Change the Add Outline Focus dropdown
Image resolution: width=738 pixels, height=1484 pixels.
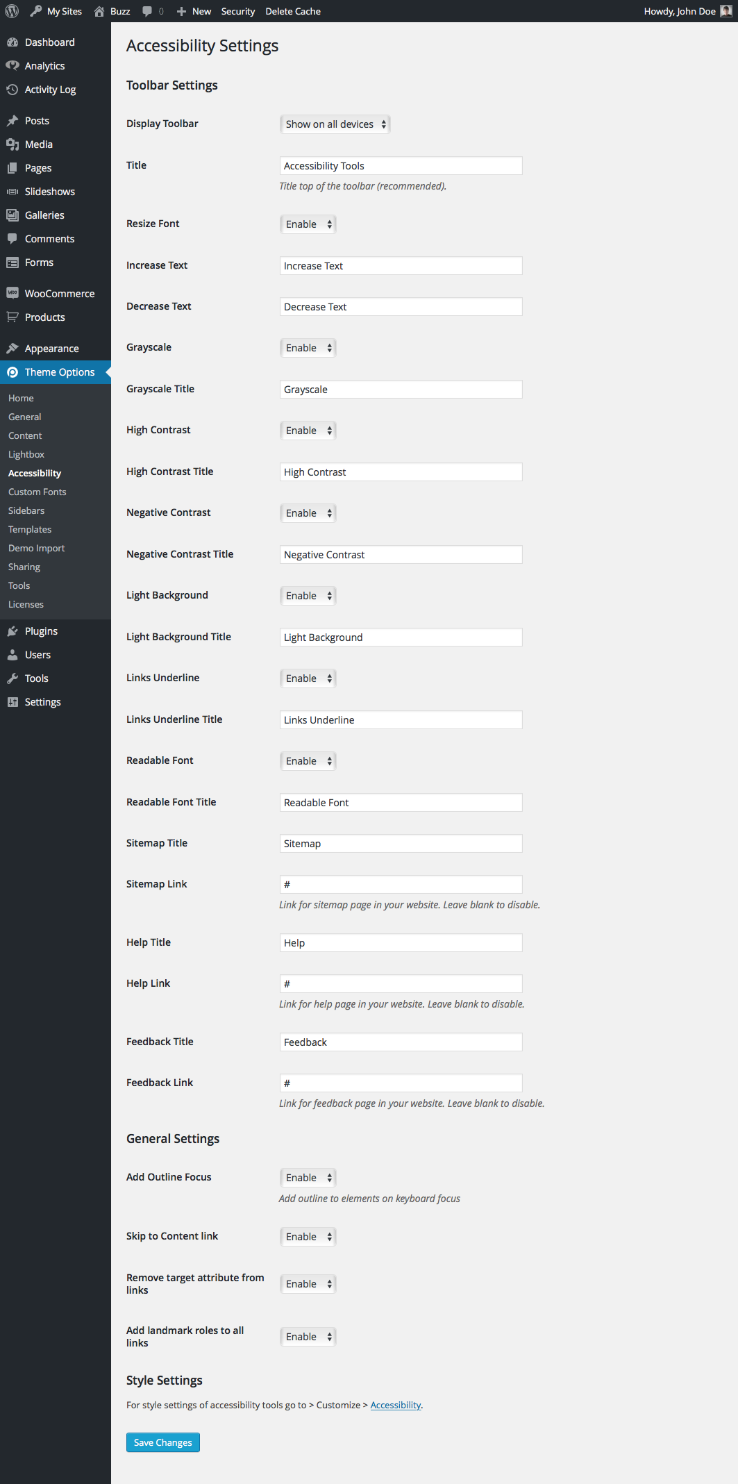(x=308, y=1178)
